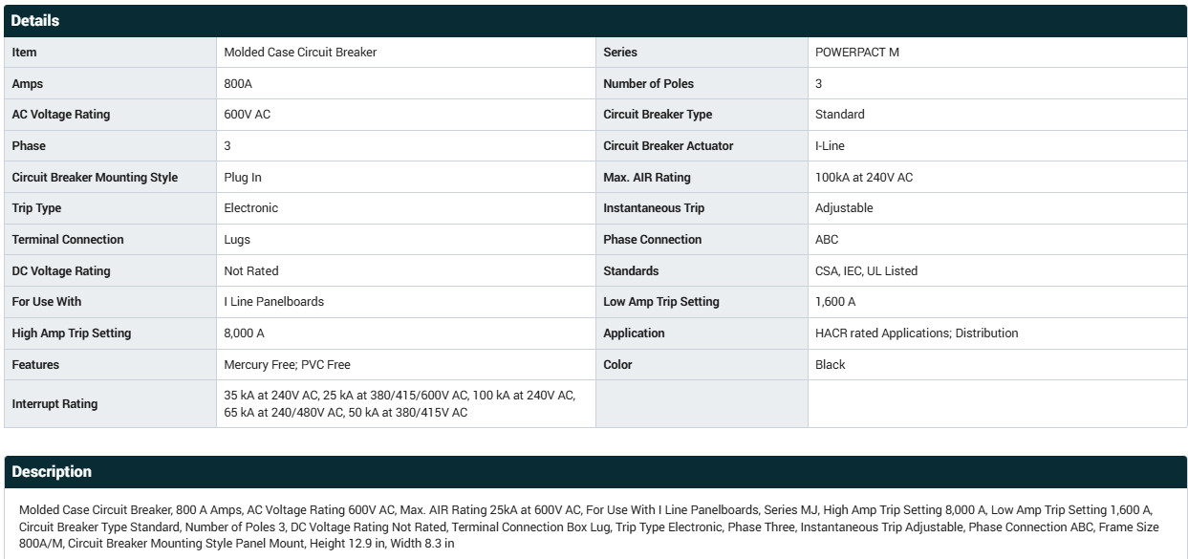Screen dimensions: 1188x559
Task: Select the "Low Amp Trip Setting" label
Action: tap(661, 302)
